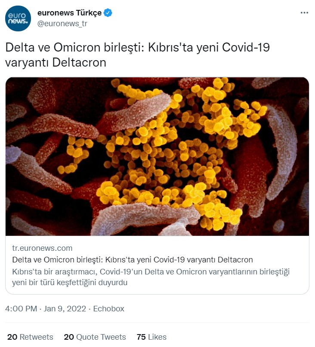Show the 75 Likes list

[x=151, y=337]
